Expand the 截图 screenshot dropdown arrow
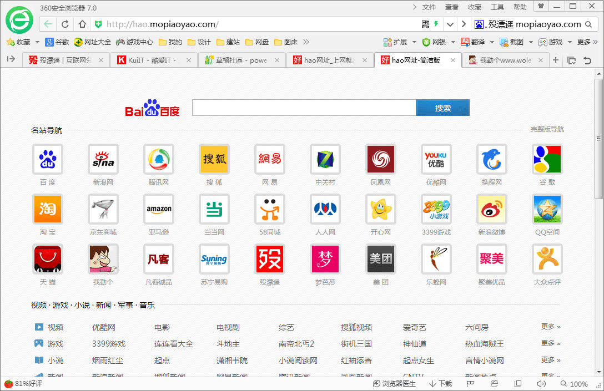604x391 pixels. coord(531,42)
